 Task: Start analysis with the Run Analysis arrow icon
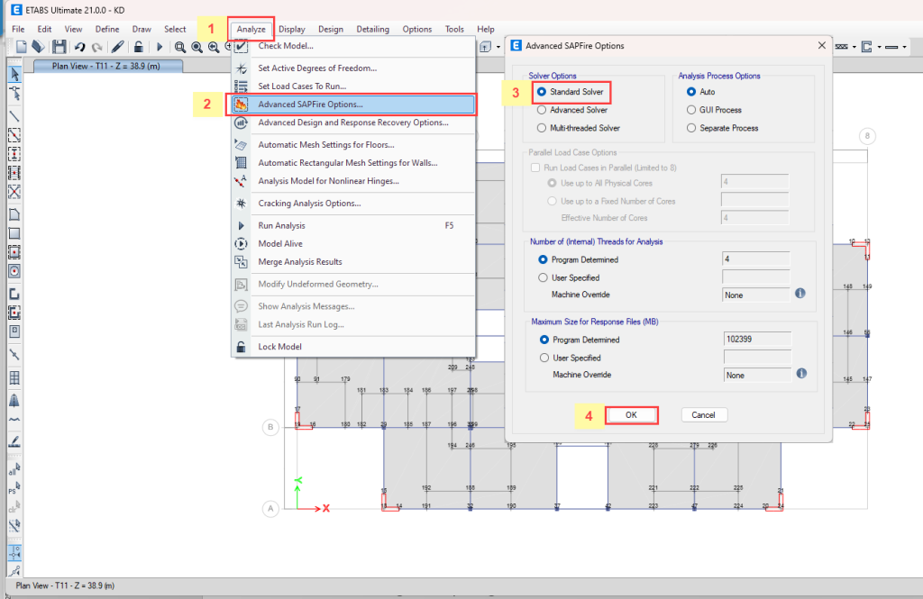160,47
